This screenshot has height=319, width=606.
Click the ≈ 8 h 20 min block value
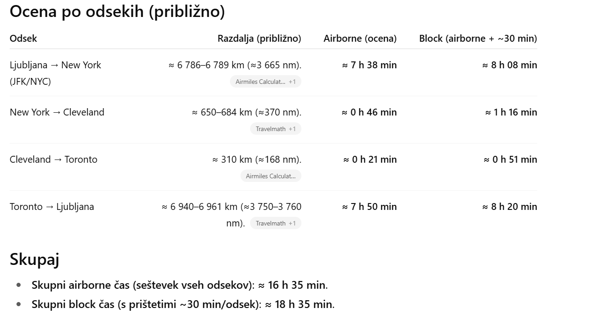(509, 207)
